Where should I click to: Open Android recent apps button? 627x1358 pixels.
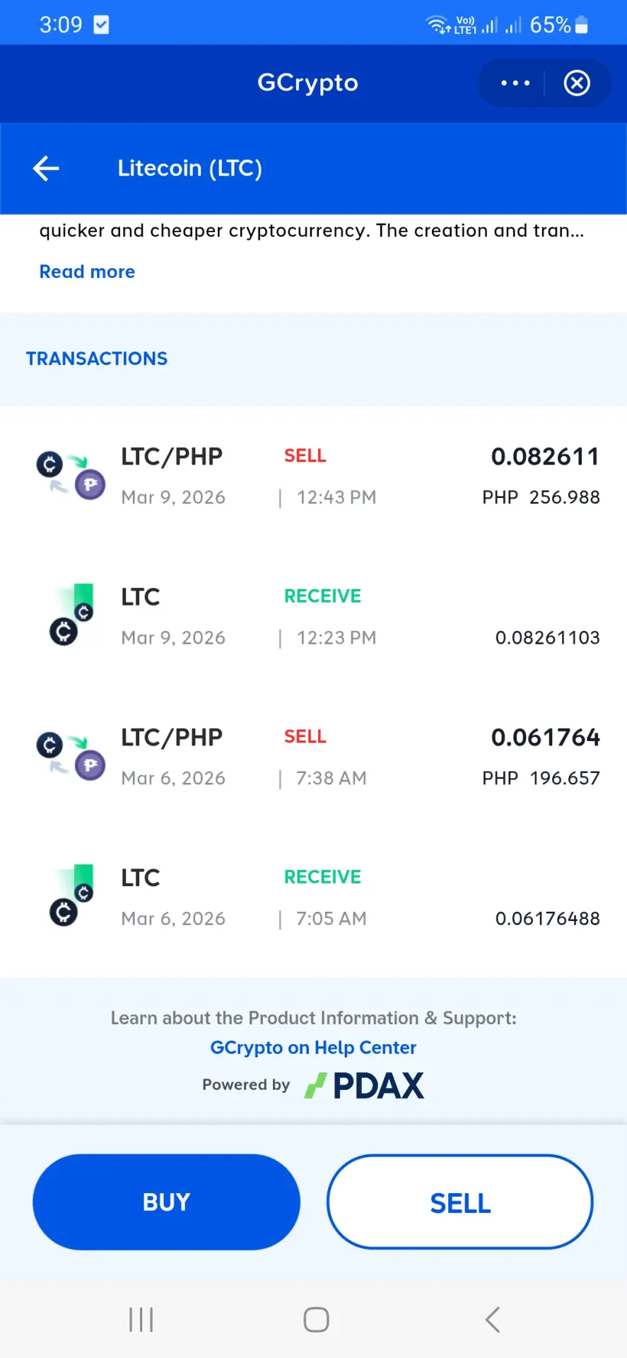(141, 1320)
